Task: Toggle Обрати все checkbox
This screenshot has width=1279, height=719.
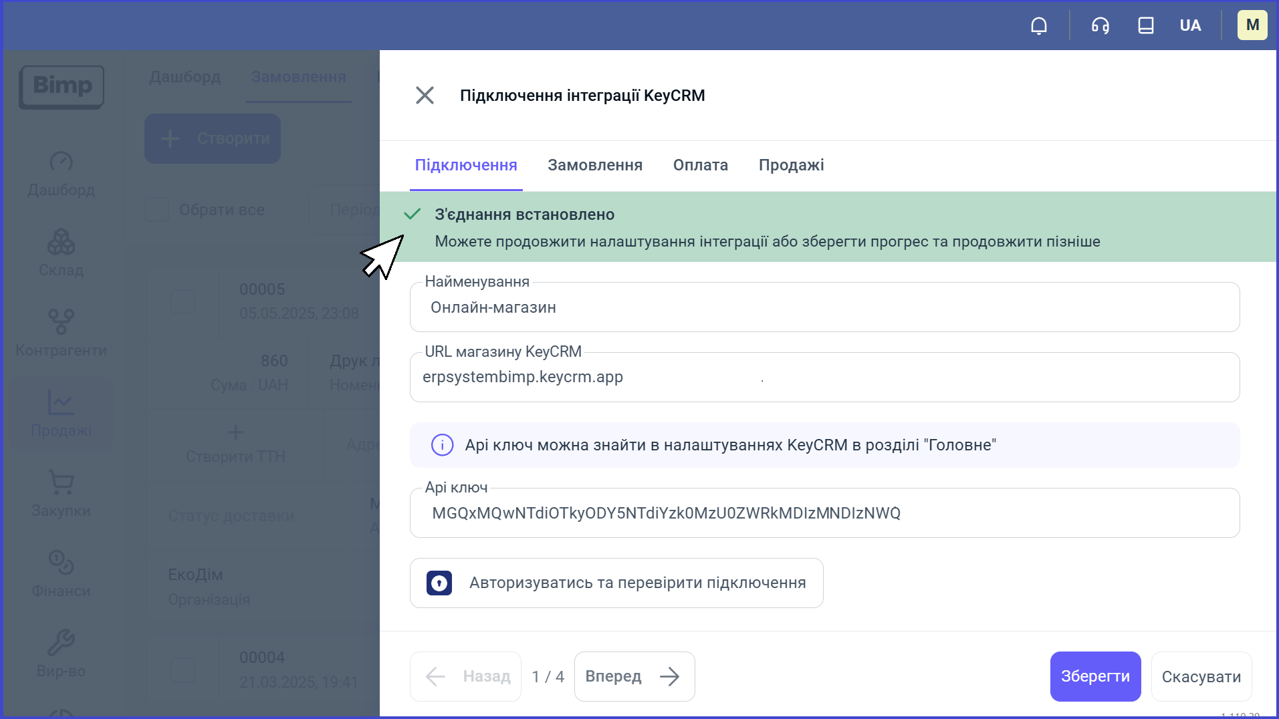Action: click(156, 210)
